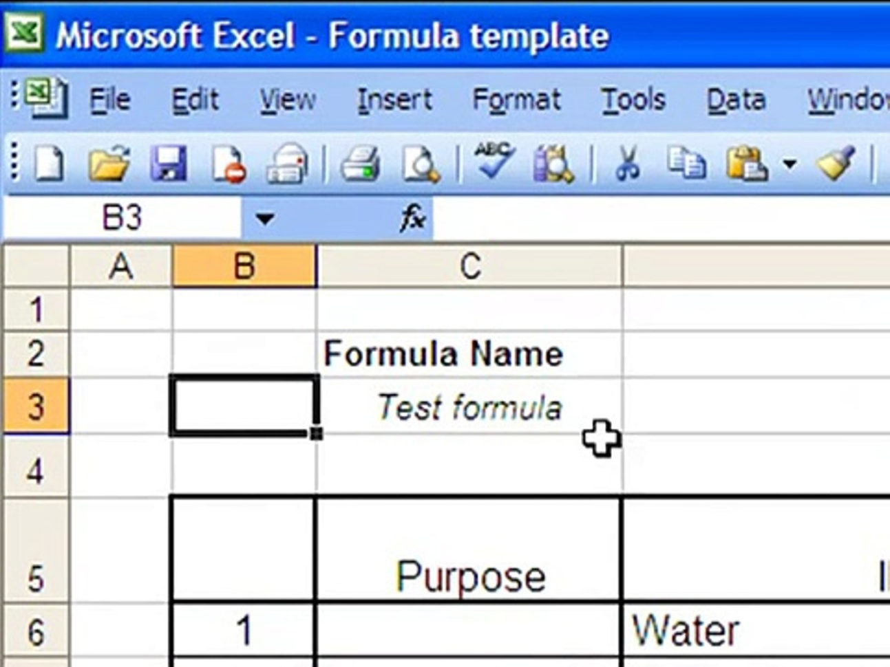Screen dimensions: 890x667
Task: Click the Print icon
Action: pos(361,165)
